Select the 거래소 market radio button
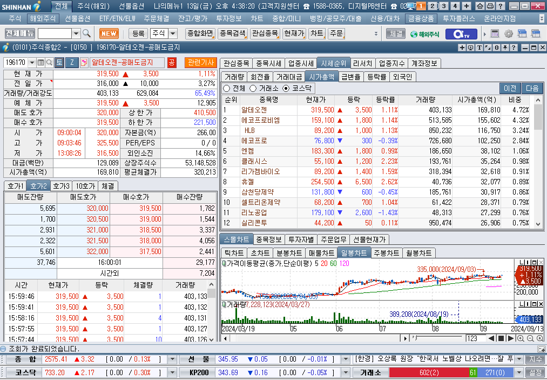The height and width of the screenshot is (380, 547). click(253, 88)
